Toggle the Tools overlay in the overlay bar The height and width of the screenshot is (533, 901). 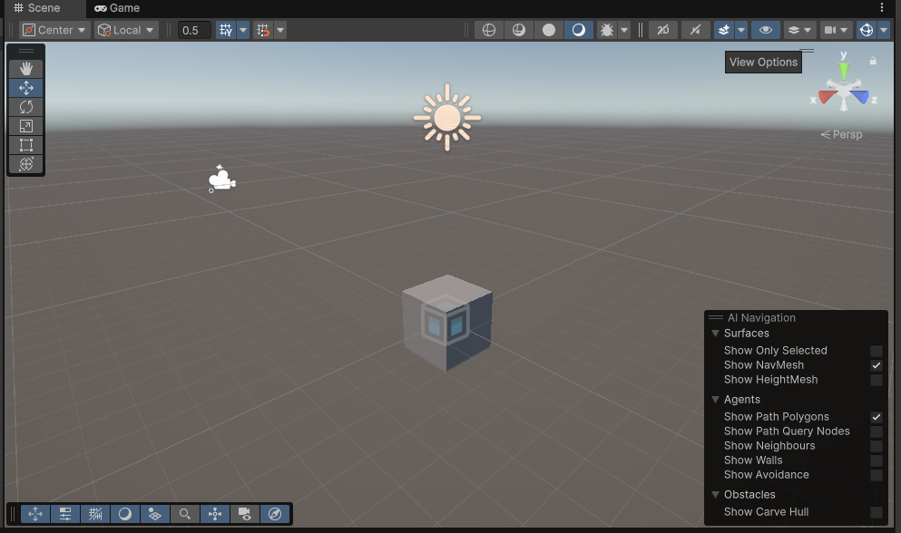[35, 514]
